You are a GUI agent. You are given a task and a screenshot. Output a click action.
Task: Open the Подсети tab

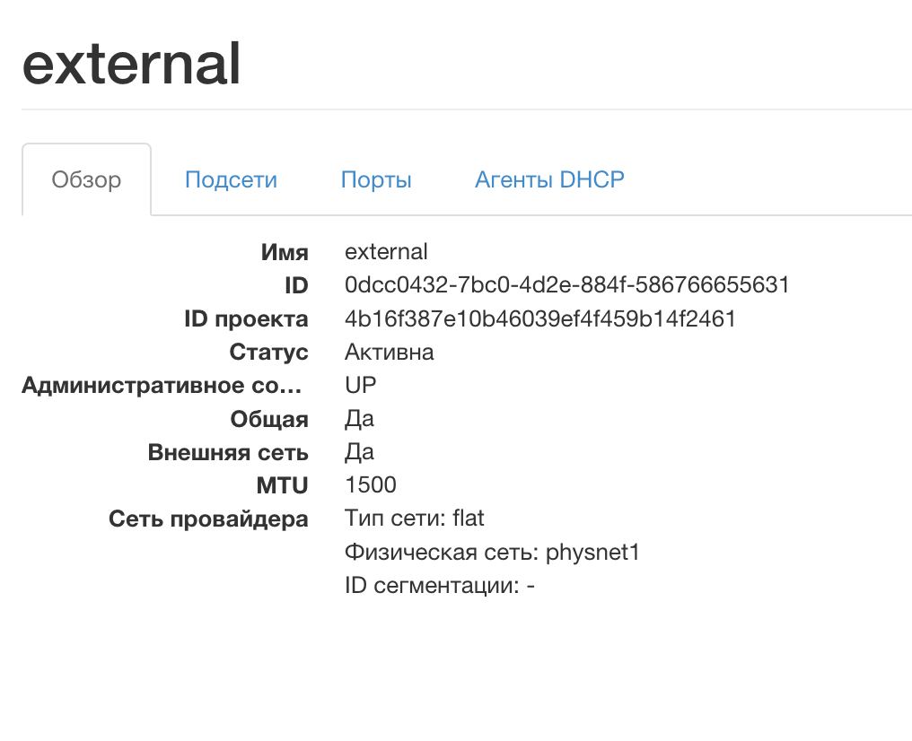coord(231,180)
